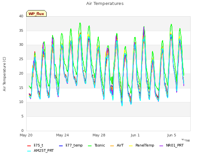210x157 pixels.
Task: Toggle the AM25T_PRT legend entry
Action: click(x=40, y=151)
